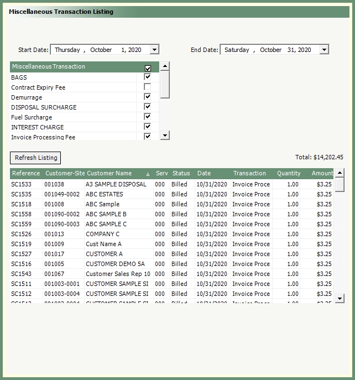
Task: Click the October month in Start Date field
Action: [101, 50]
